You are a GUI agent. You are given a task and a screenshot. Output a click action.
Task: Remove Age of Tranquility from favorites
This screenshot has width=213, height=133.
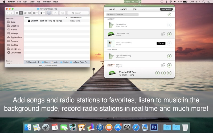pos(169,56)
